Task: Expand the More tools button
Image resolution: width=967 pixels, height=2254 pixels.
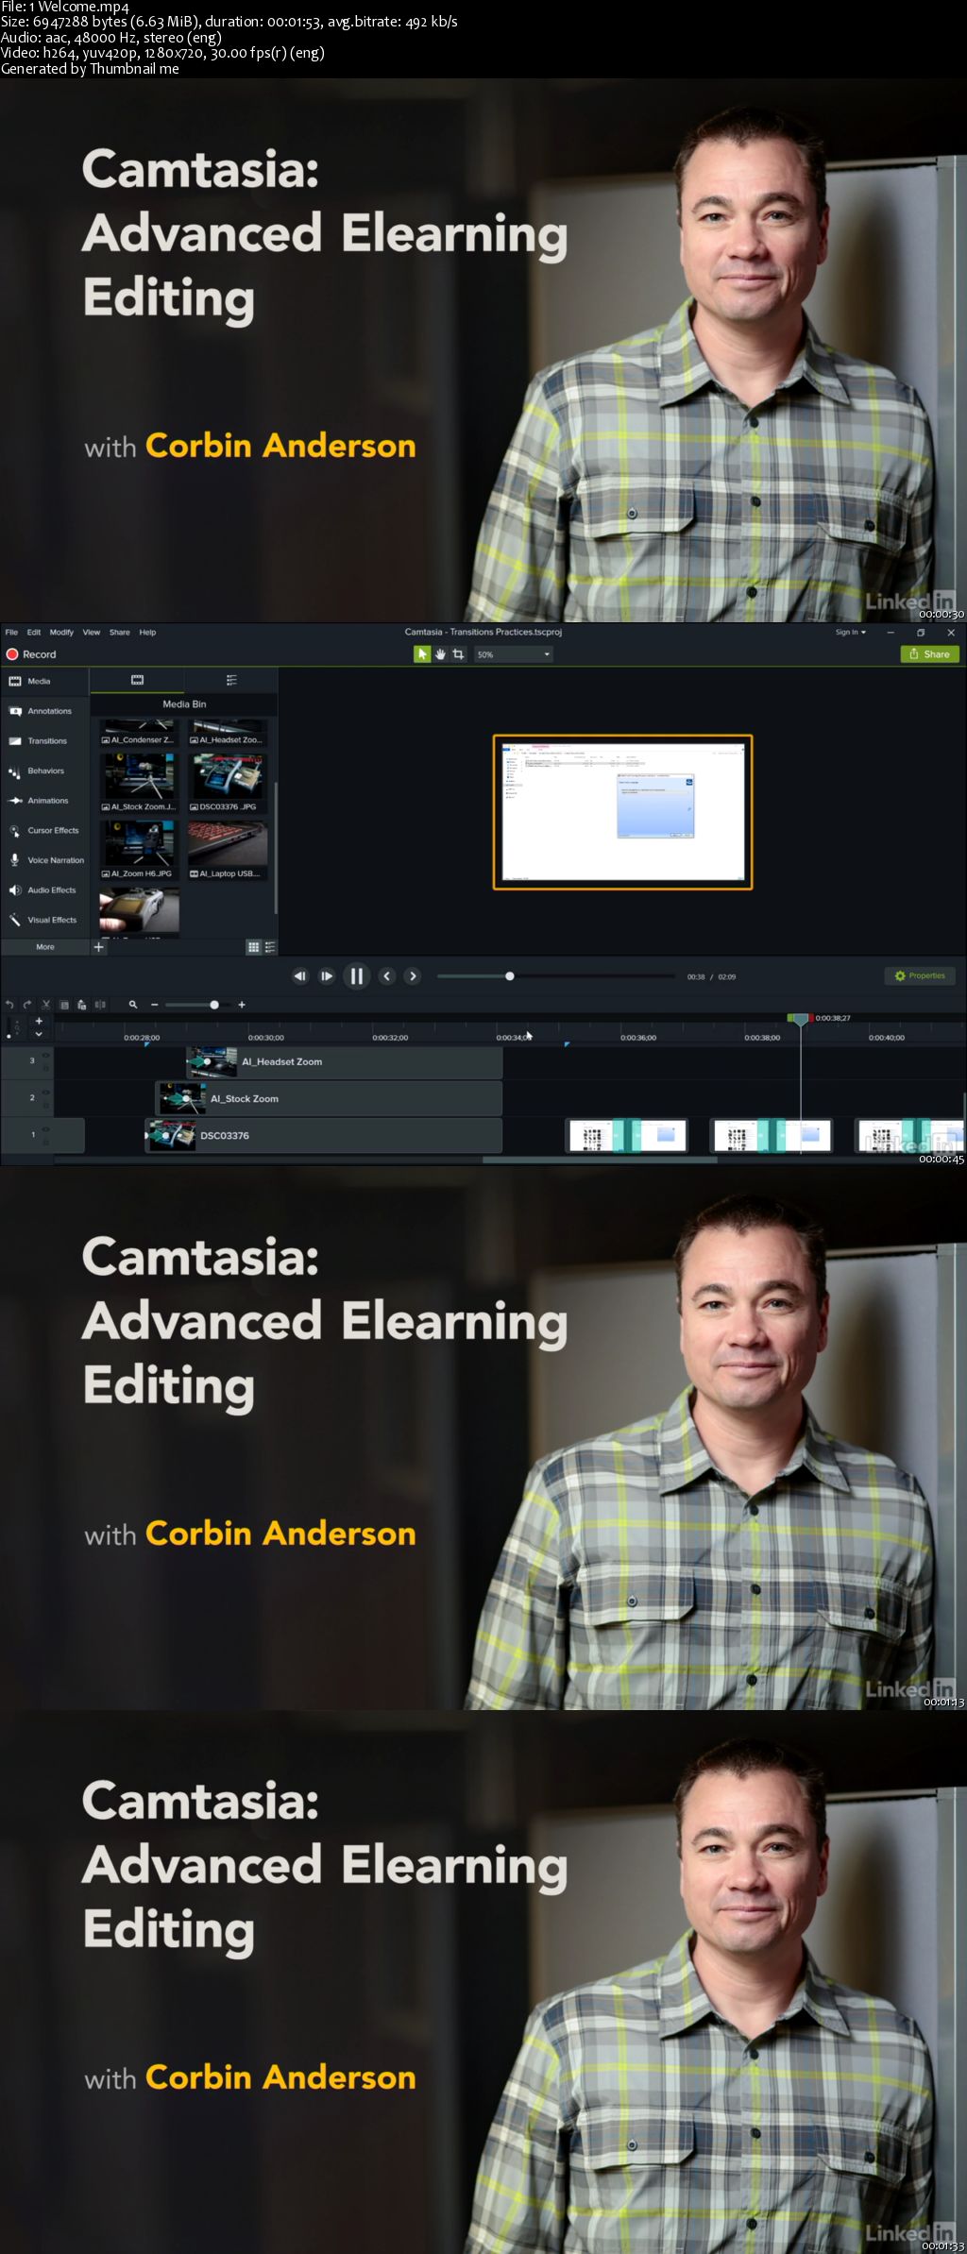Action: coord(44,947)
